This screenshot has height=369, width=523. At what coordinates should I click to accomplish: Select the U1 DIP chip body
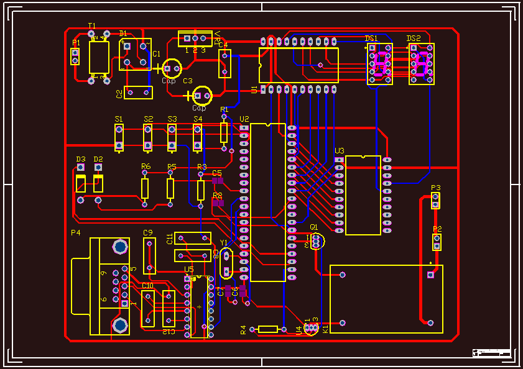coord(299,65)
